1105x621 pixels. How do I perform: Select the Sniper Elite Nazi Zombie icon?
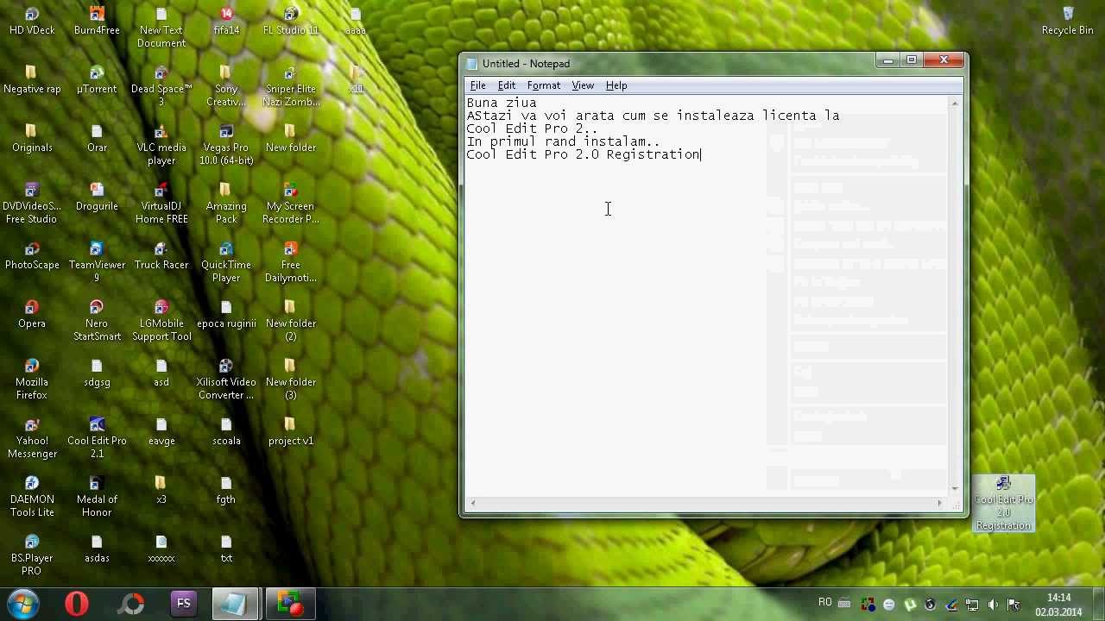[291, 86]
